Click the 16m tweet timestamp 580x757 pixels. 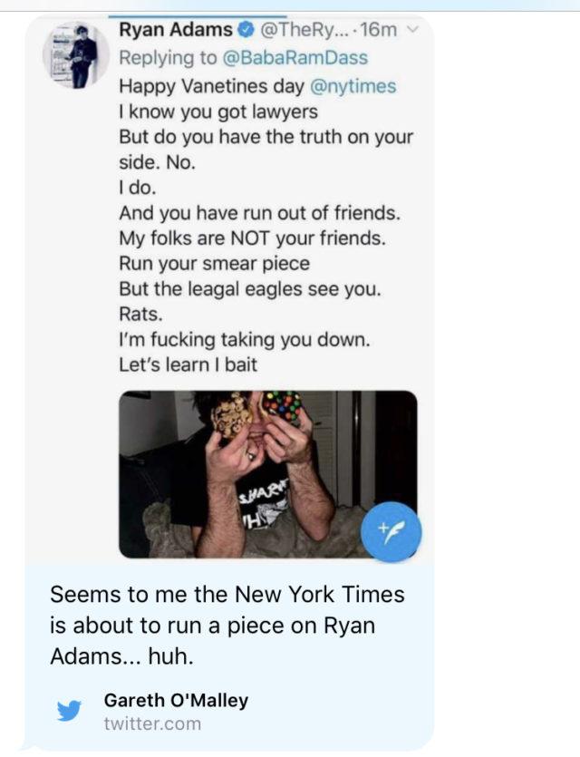(x=378, y=30)
